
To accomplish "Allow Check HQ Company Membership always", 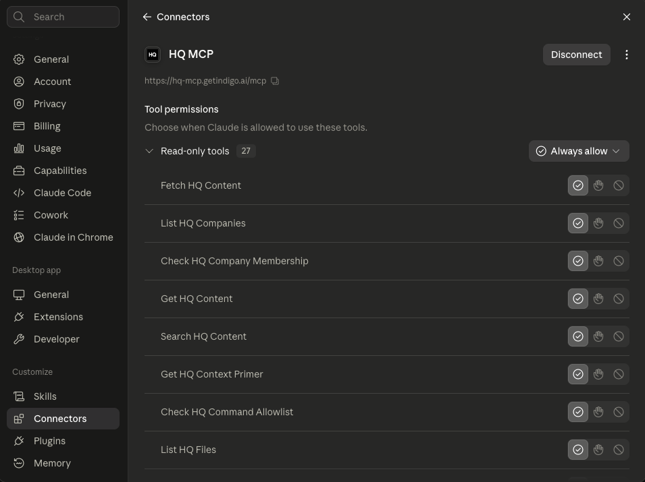I will [578, 261].
